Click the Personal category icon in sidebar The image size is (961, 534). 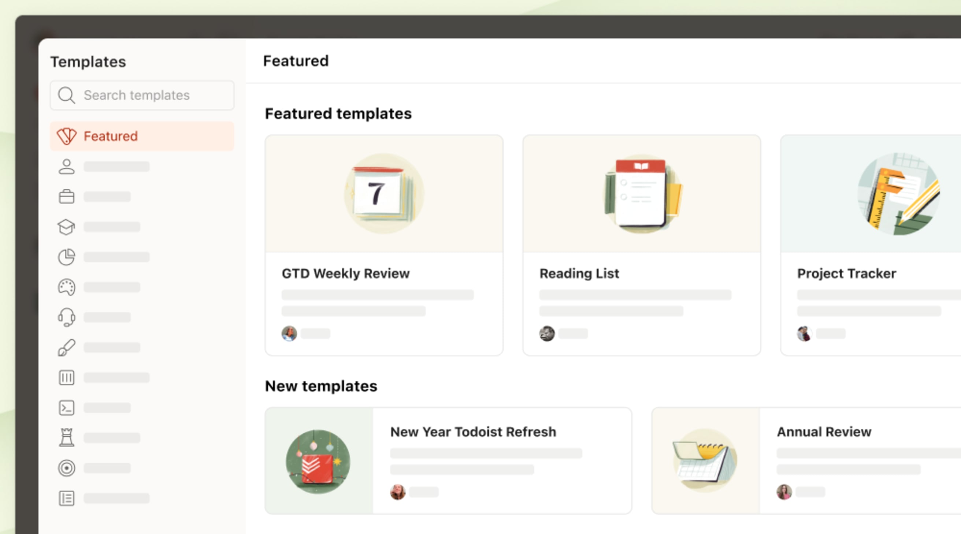66,167
